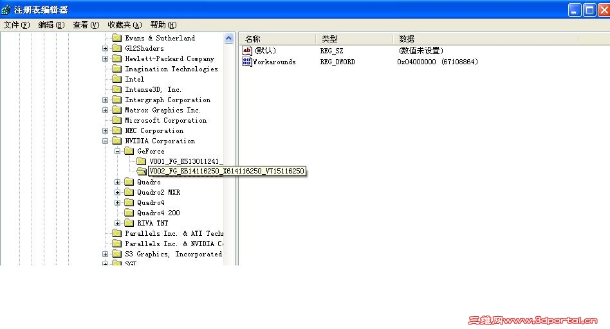610x329 pixels.
Task: Click the Gl2Shaders folder icon
Action: tap(116, 48)
